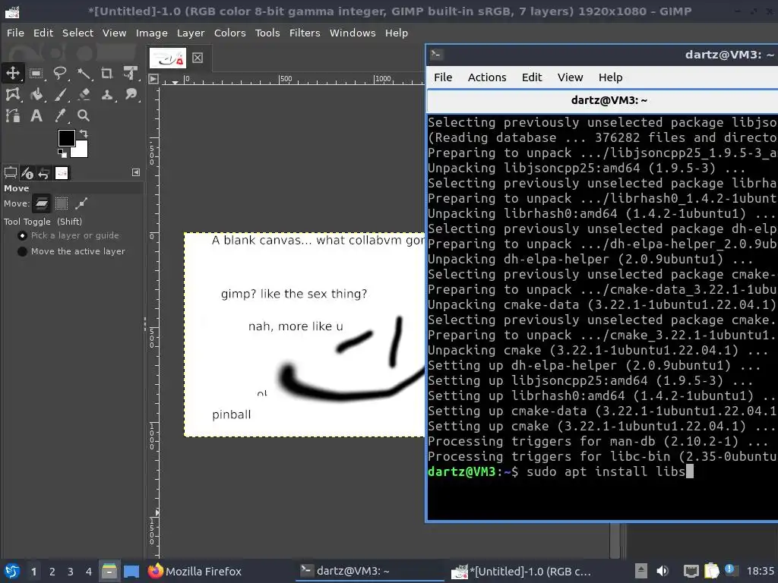Select the Smudge tool
Screen dimensions: 778x583
pos(131,94)
